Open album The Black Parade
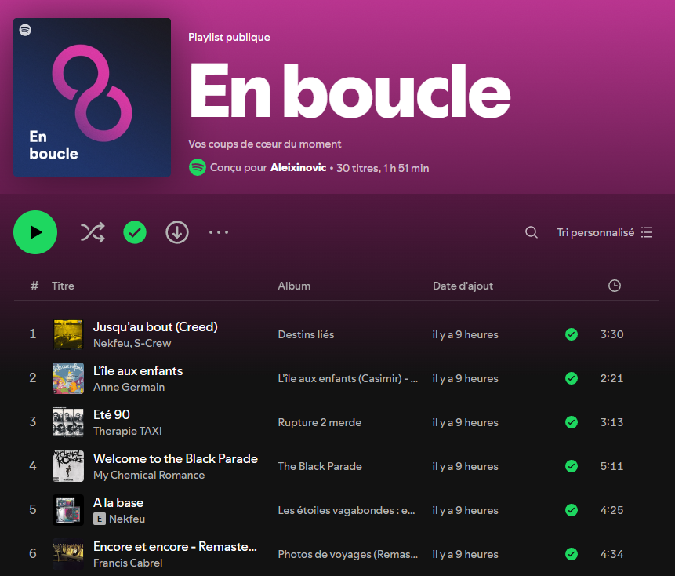This screenshot has width=675, height=576. pos(320,467)
